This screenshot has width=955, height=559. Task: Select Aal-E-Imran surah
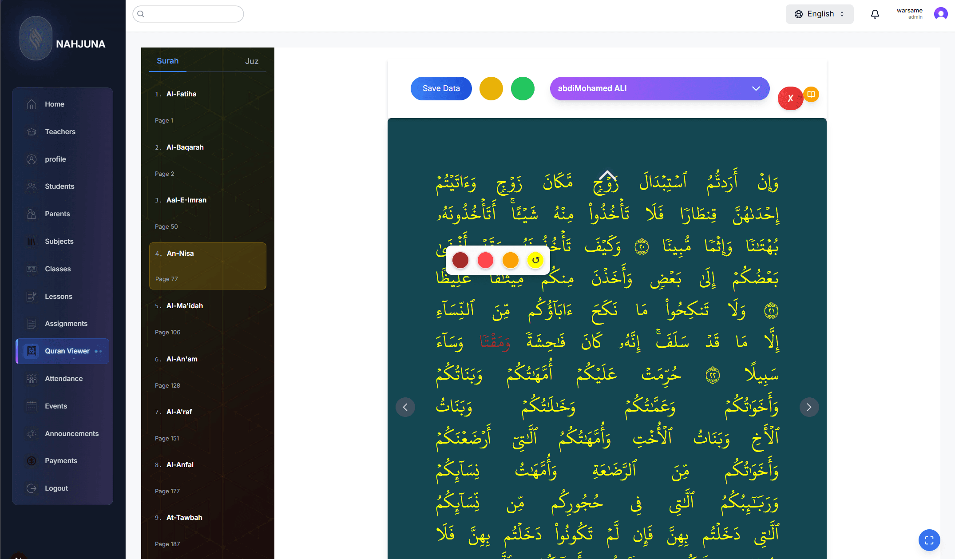click(x=186, y=200)
